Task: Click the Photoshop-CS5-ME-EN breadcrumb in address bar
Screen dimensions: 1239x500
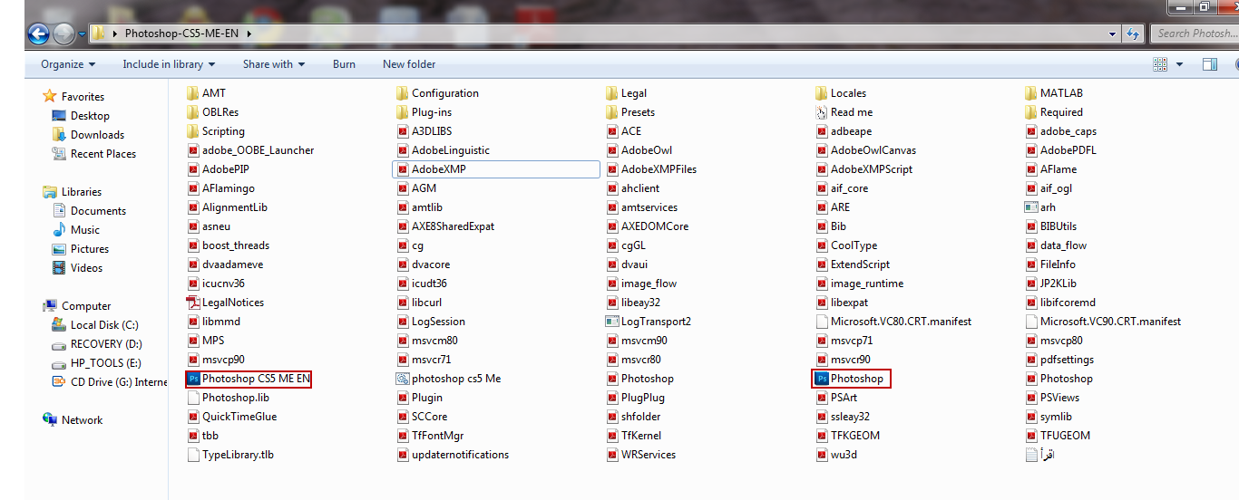Action: point(182,34)
